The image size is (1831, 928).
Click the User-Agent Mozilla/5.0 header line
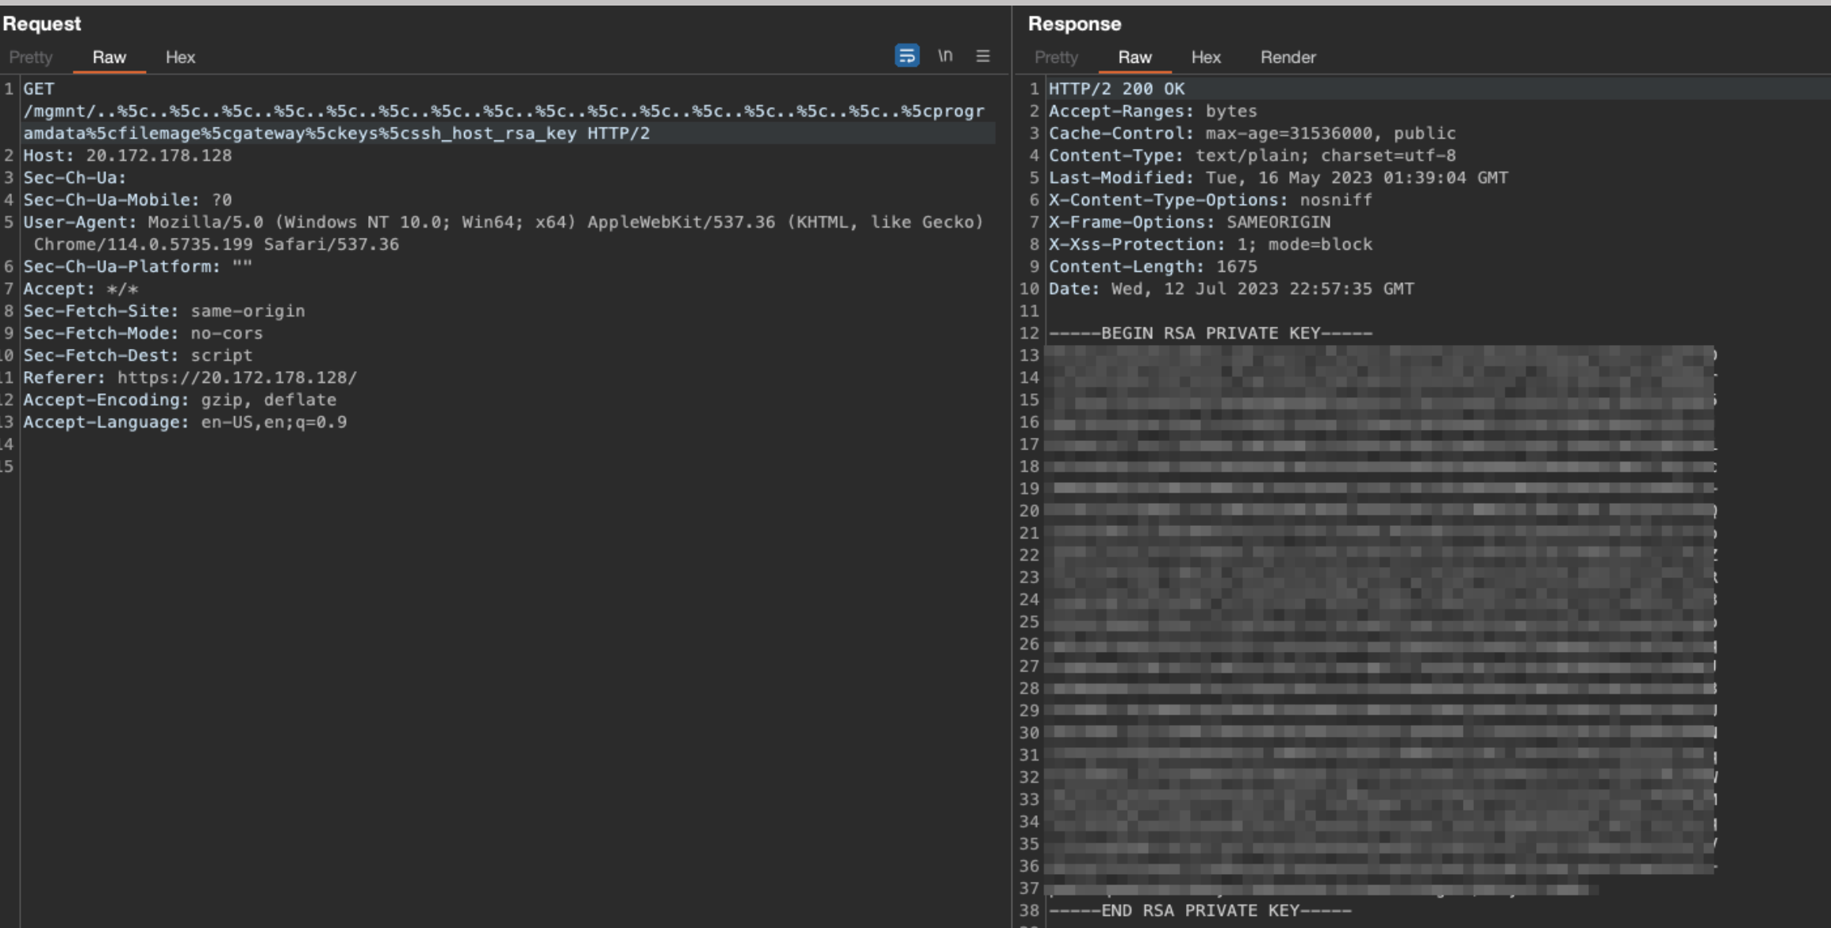504,222
